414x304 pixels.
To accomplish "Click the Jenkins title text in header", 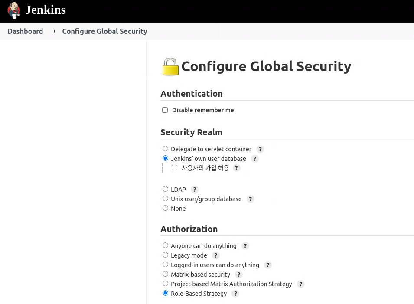I will (x=46, y=10).
